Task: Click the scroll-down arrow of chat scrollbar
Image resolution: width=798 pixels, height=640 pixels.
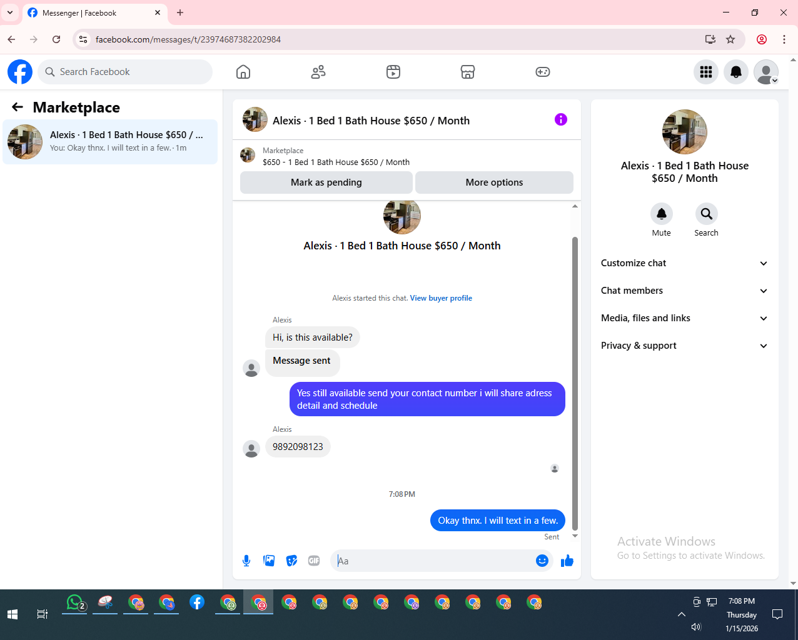Action: point(575,536)
